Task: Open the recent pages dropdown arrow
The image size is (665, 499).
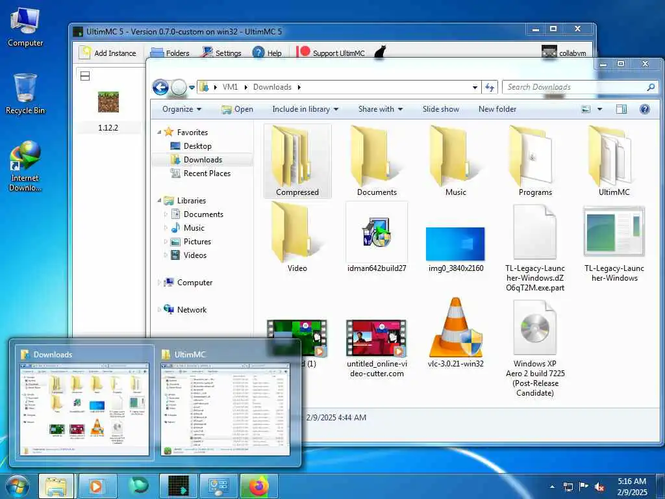Action: [x=192, y=88]
